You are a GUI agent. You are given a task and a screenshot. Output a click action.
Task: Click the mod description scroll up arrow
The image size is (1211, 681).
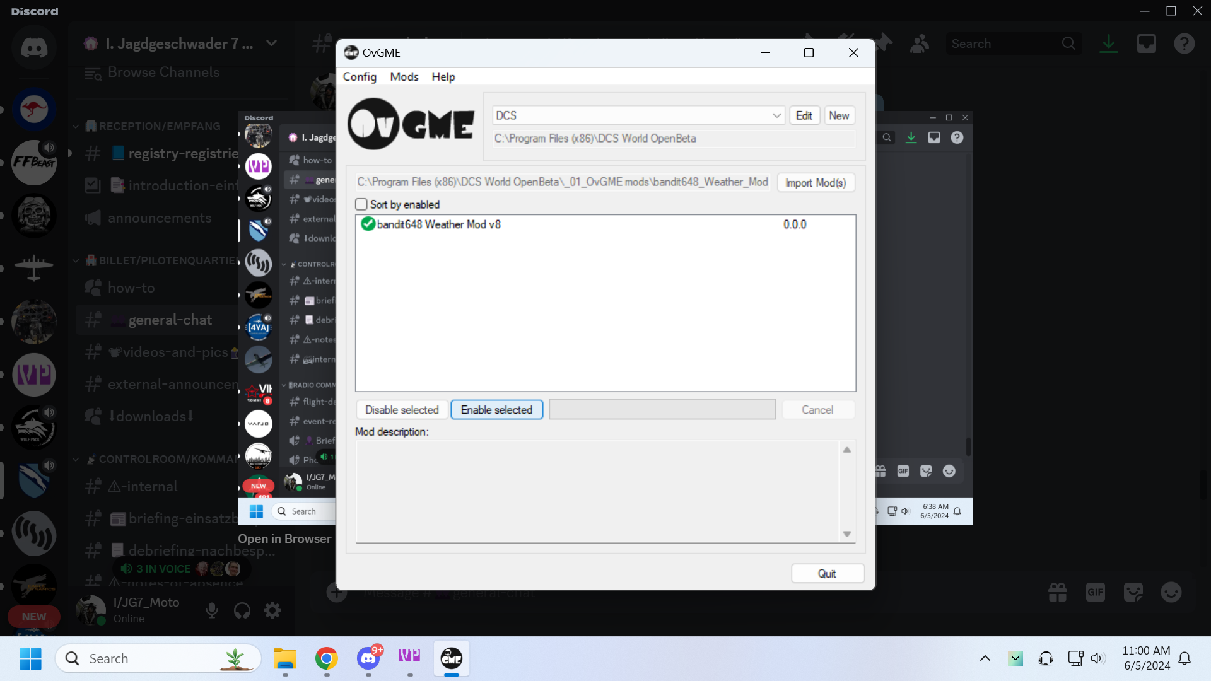click(847, 450)
